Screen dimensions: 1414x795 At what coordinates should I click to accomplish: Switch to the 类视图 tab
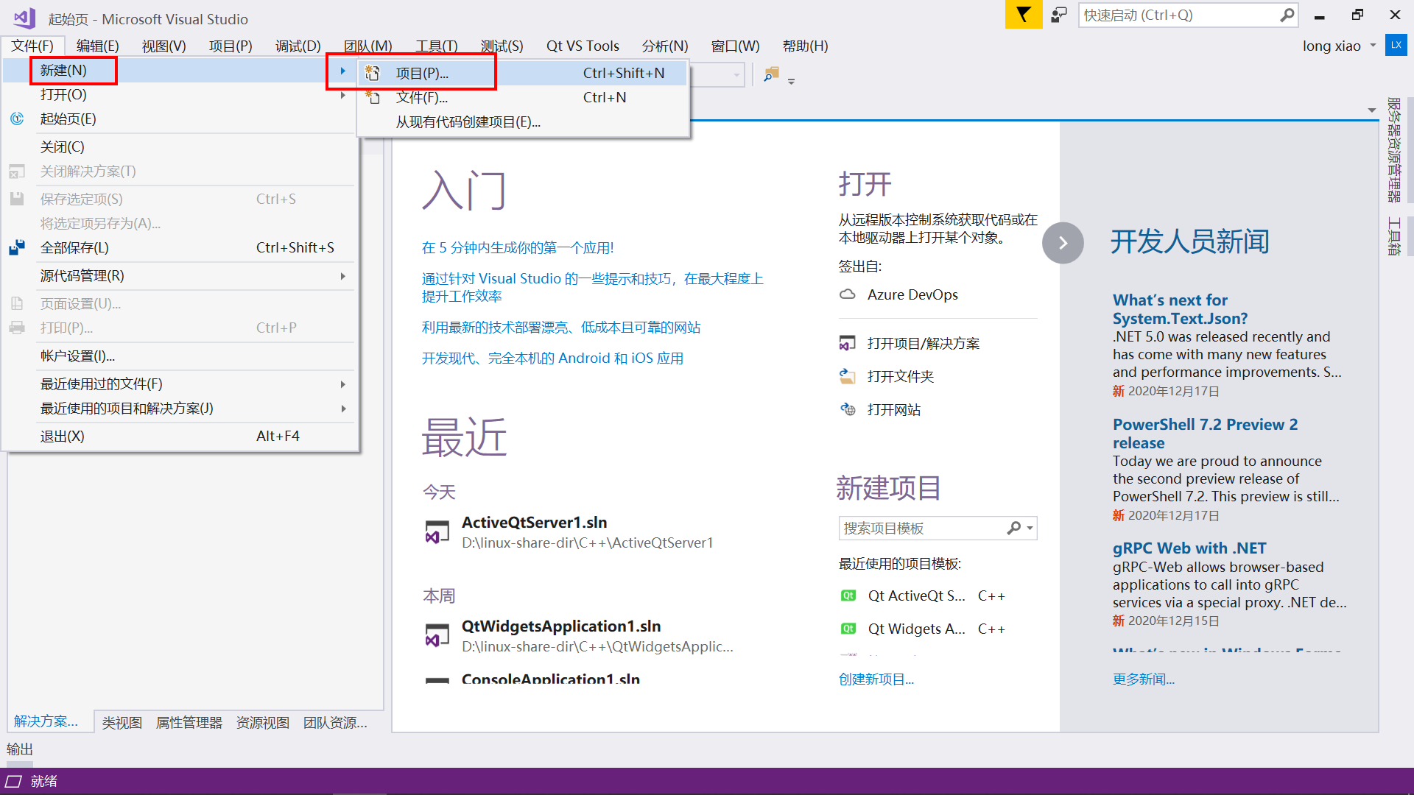pos(122,722)
